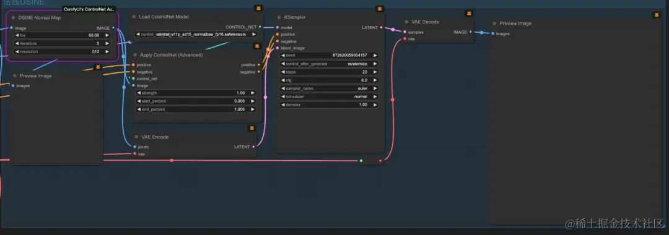Select the Apply ControlNet (Advanced) node title
669x235 pixels.
pyautogui.click(x=171, y=55)
